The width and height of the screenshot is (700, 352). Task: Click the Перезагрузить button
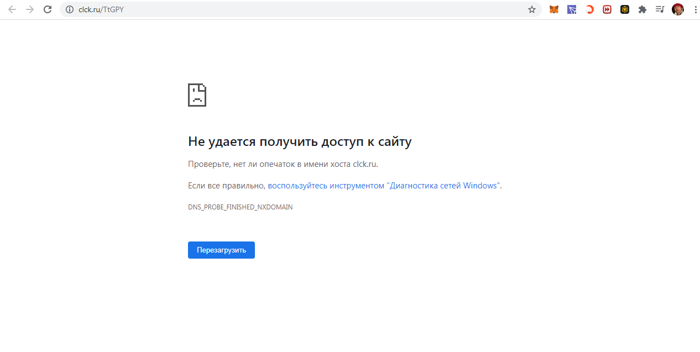(221, 250)
